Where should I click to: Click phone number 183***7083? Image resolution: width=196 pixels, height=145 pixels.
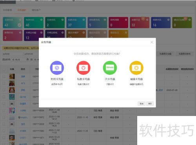pyautogui.click(x=38, y=131)
